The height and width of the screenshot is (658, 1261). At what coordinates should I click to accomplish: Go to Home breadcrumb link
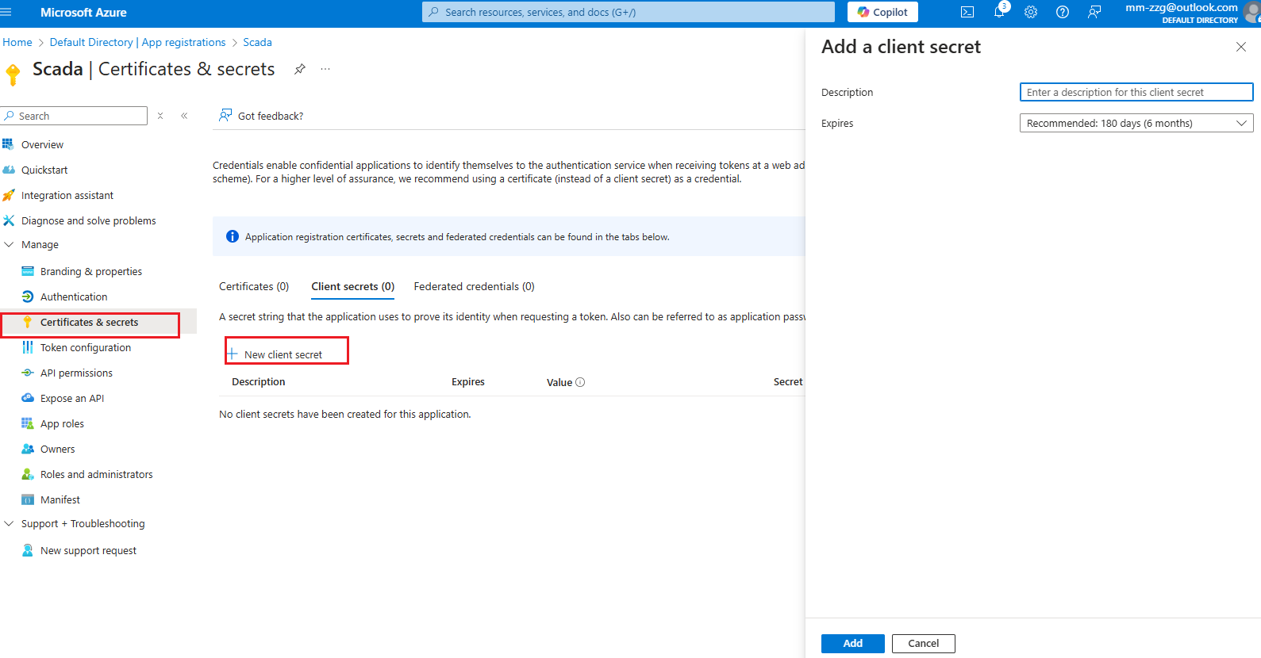coord(17,42)
